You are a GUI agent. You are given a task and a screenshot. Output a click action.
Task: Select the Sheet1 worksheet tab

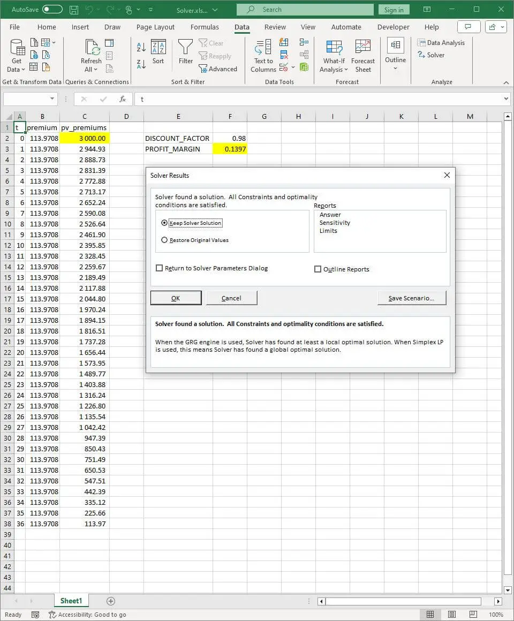pyautogui.click(x=71, y=601)
